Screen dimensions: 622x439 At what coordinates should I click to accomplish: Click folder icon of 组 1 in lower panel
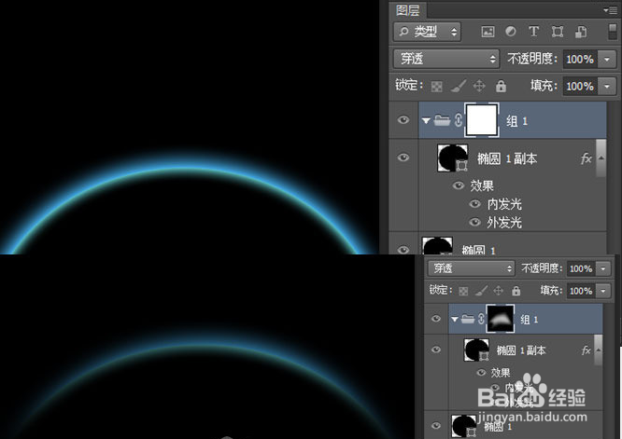tap(468, 319)
